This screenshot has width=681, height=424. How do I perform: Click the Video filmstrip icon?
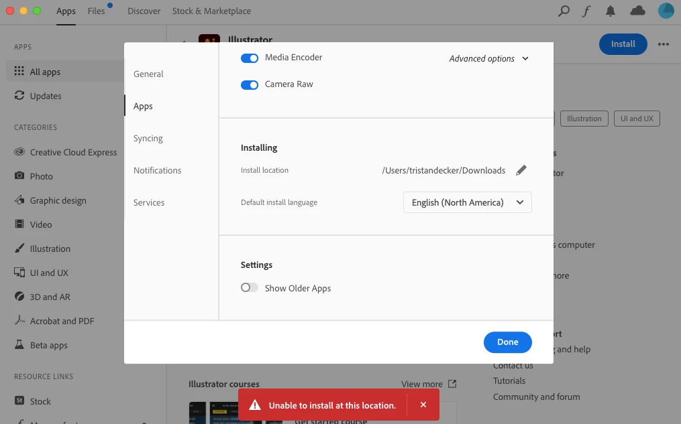coord(19,224)
